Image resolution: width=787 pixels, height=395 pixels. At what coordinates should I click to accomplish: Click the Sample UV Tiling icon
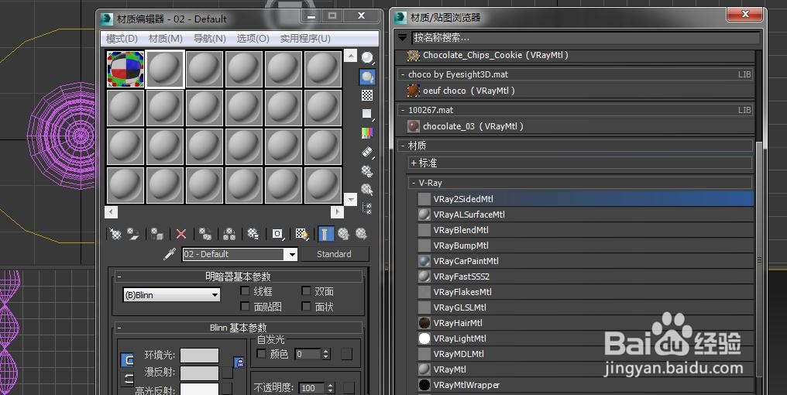tap(367, 115)
